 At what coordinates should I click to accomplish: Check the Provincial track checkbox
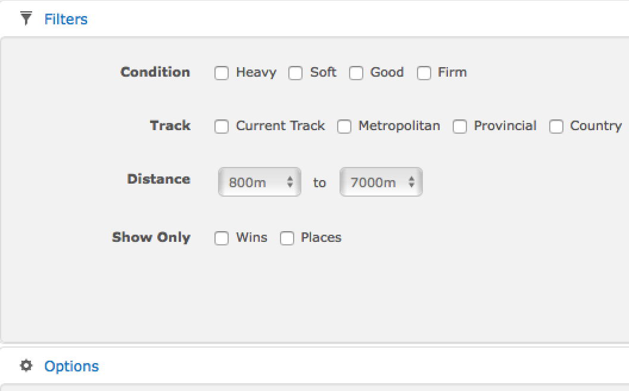(460, 127)
